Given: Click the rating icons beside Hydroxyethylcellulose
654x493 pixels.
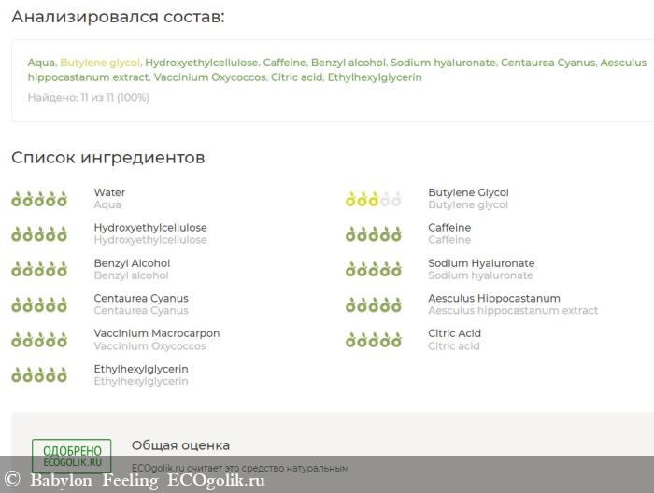Looking at the screenshot, I should pyautogui.click(x=39, y=234).
